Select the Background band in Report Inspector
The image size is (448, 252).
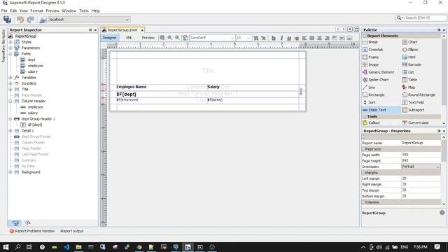(x=31, y=172)
